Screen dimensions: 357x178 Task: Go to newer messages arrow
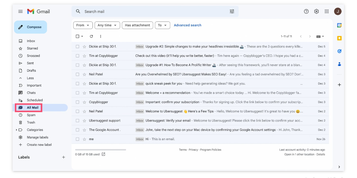pyautogui.click(x=301, y=36)
